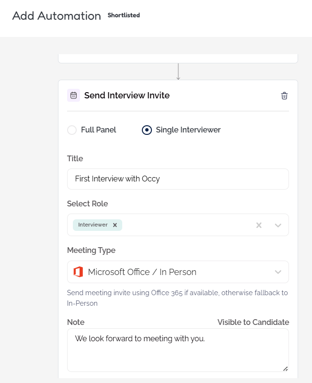Screen dimensions: 312x383
Task: Click the Send Interview Invite heading
Action: (x=127, y=96)
